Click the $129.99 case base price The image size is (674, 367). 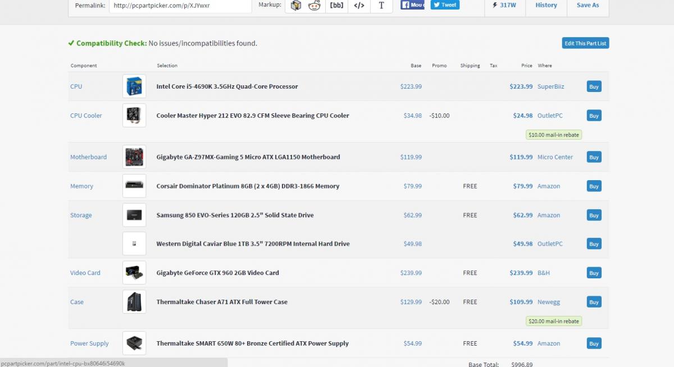[411, 302]
